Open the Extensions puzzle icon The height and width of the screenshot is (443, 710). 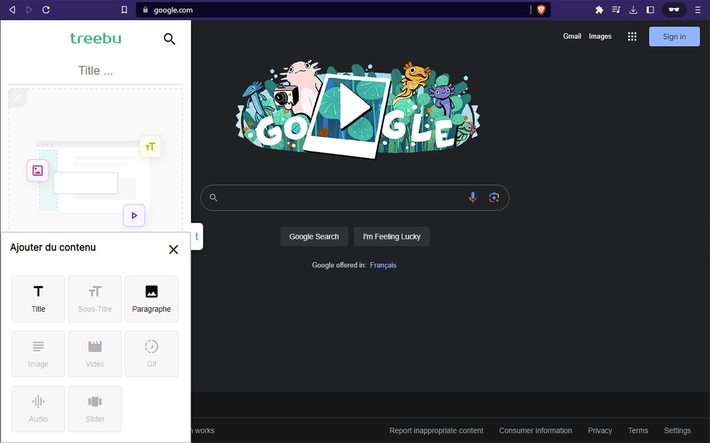(599, 9)
